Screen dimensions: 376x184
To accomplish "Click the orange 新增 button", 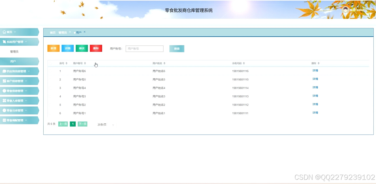I will tap(53, 48).
